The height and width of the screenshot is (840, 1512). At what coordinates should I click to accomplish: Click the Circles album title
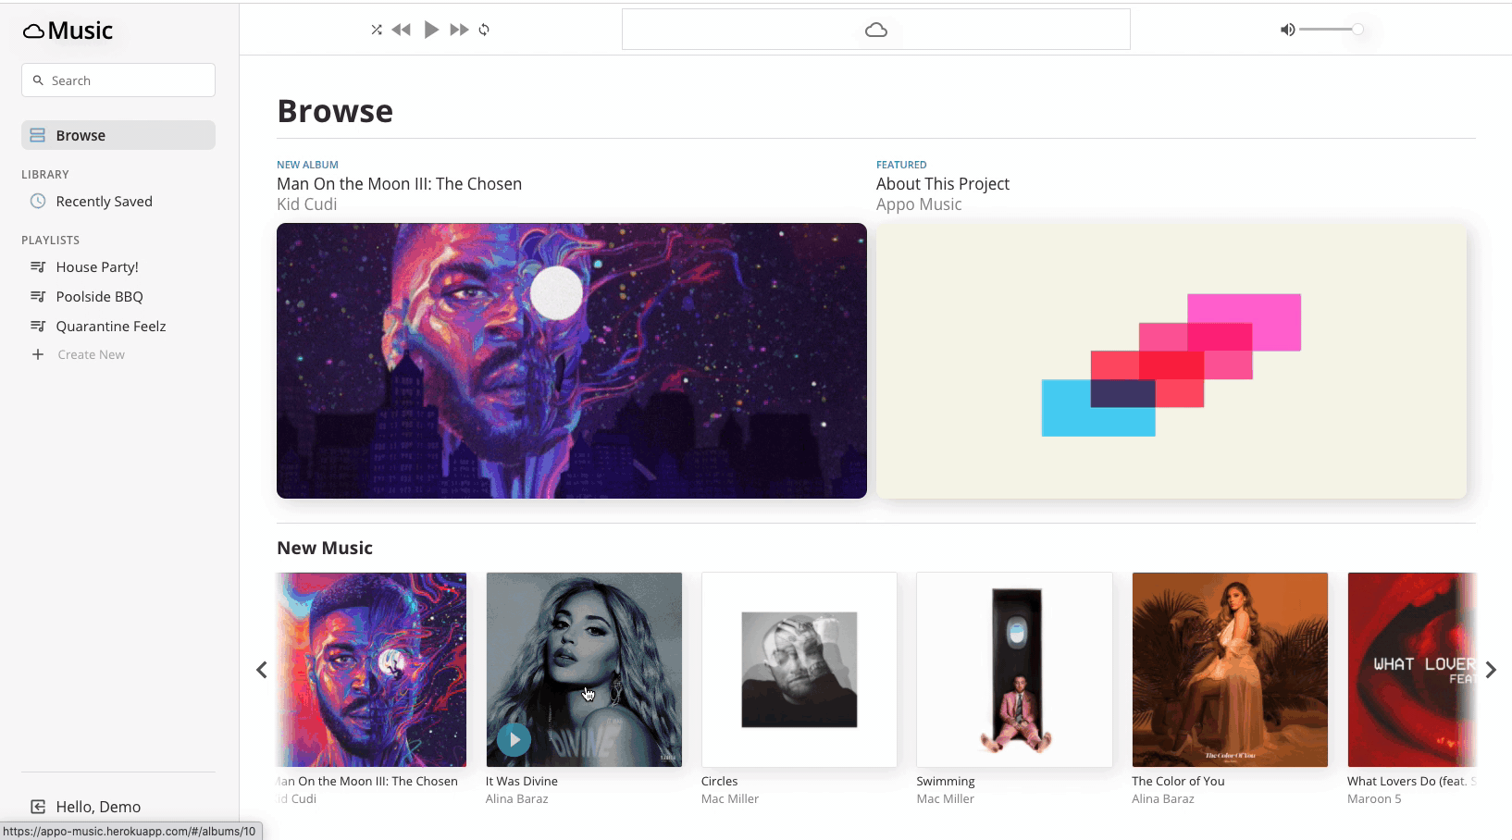click(x=720, y=782)
